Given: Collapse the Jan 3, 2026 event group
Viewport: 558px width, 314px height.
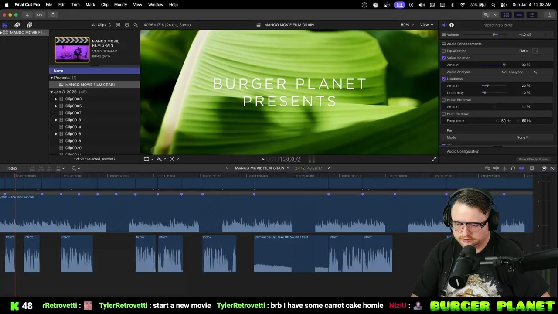Looking at the screenshot, I should click(x=51, y=92).
